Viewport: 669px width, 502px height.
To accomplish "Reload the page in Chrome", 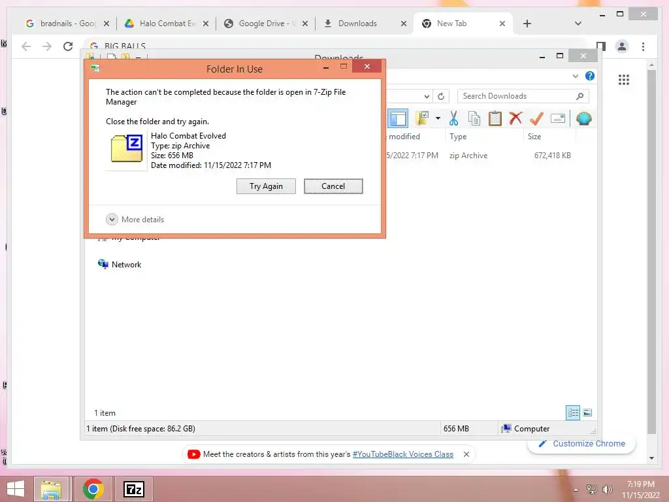I will (x=68, y=46).
